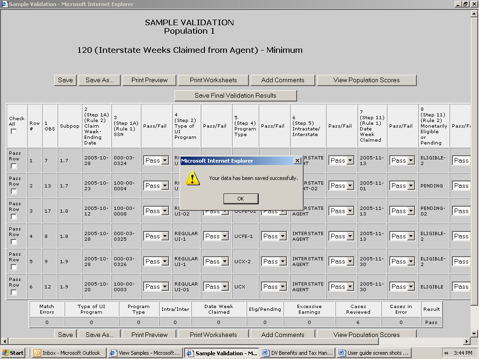Open User guide screen shots document in taskbar
The image size is (479, 359).
click(x=373, y=353)
